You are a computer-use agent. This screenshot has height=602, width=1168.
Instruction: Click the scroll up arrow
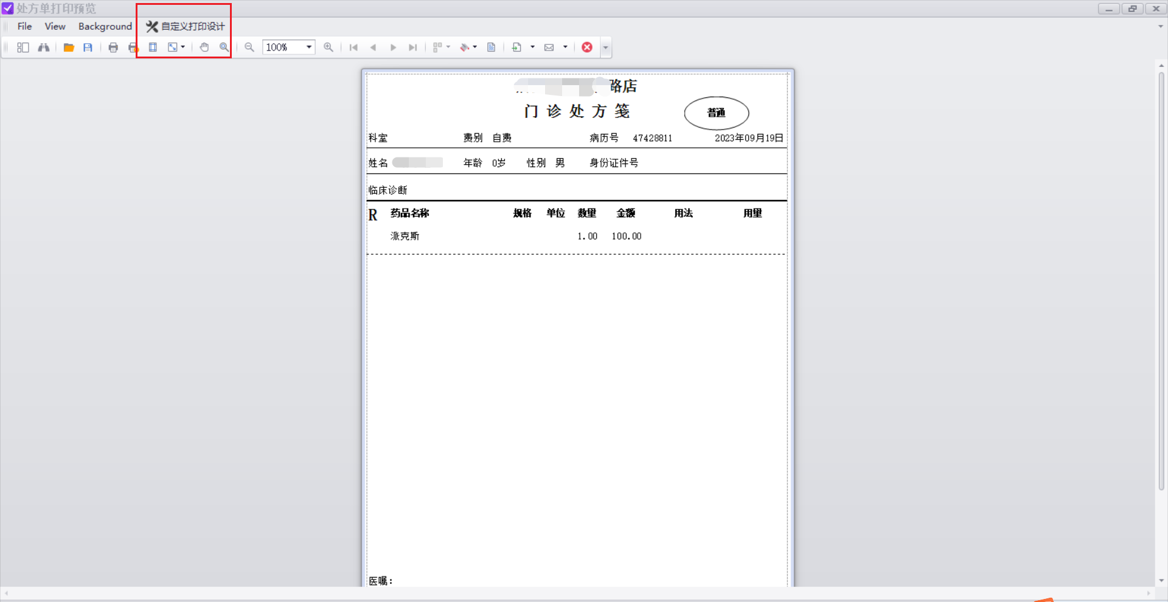click(x=1161, y=65)
